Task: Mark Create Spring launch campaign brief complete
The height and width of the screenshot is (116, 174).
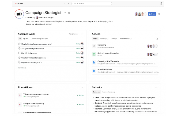Action: click(19, 44)
